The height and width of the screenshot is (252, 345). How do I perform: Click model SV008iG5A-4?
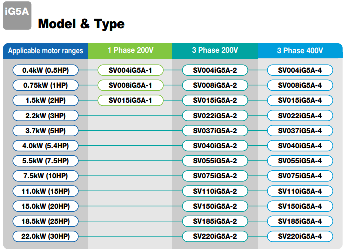[300, 85]
